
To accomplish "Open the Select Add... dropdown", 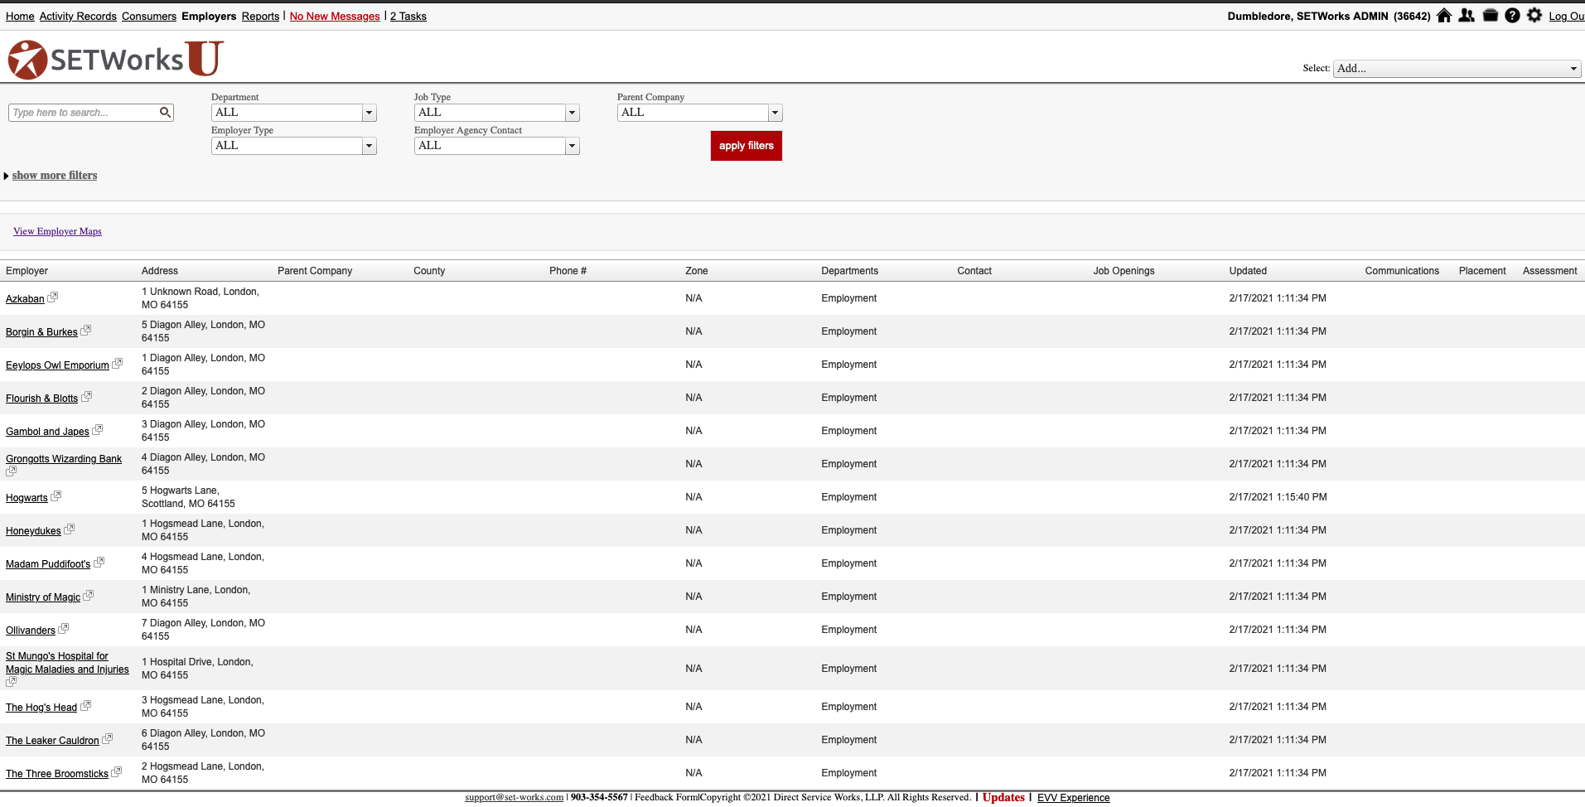I will (1457, 69).
